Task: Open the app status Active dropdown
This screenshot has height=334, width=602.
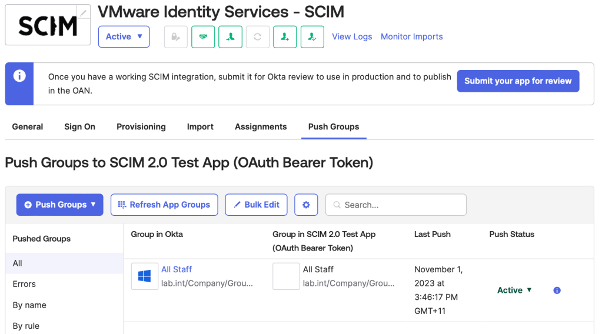Action: pyautogui.click(x=124, y=36)
